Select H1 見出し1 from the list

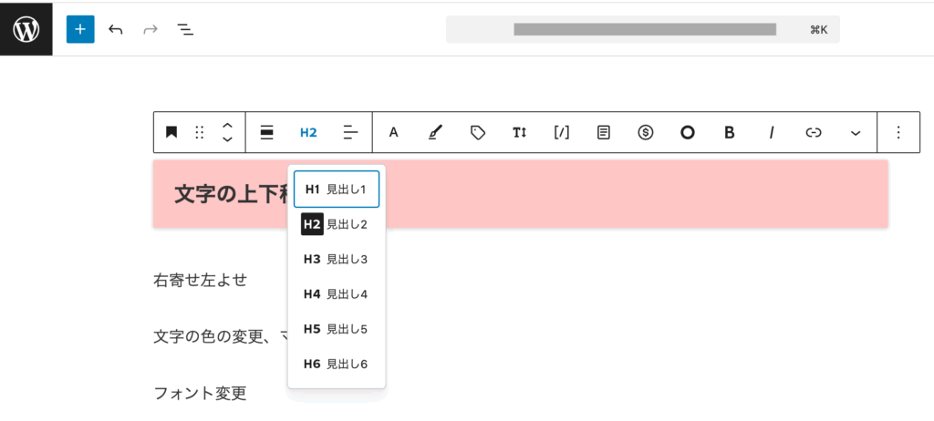pos(336,190)
